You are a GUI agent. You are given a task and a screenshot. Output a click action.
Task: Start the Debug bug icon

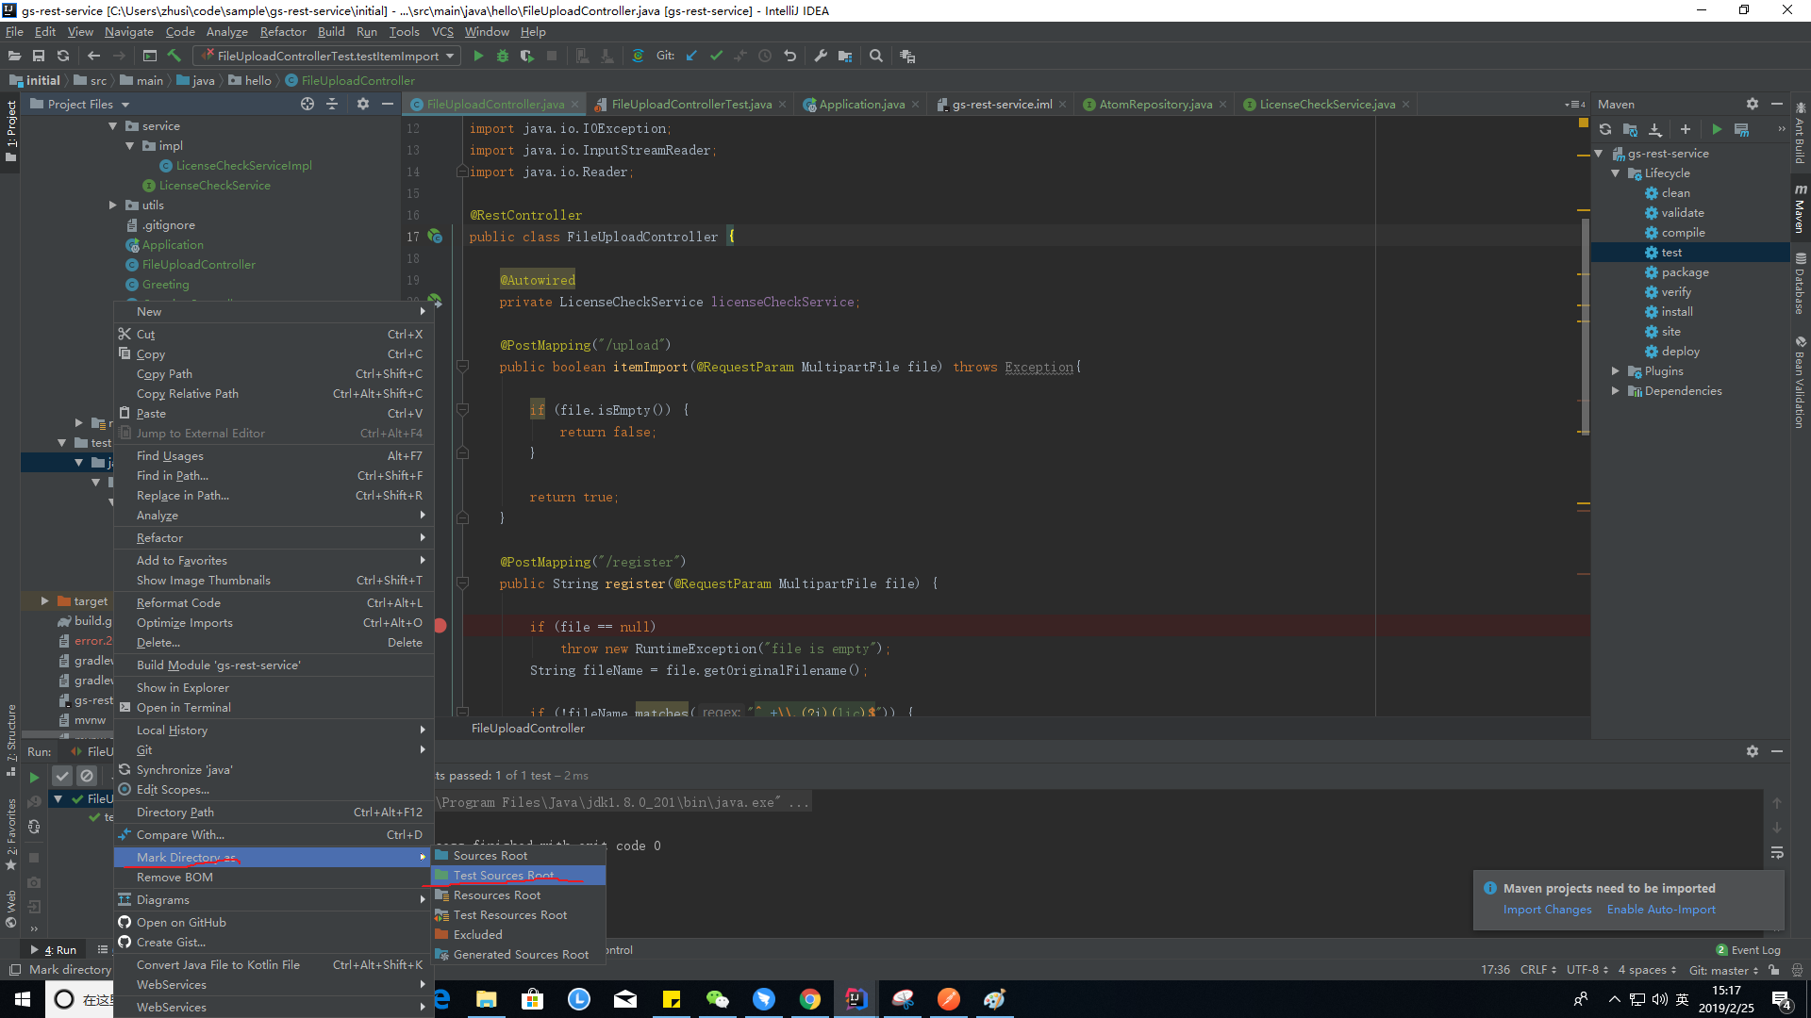[x=503, y=56]
